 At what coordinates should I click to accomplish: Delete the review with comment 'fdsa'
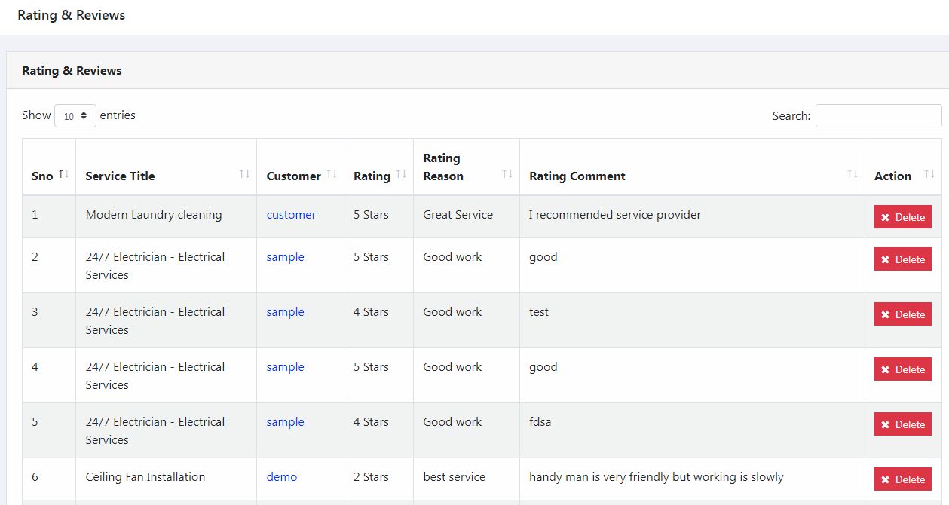[902, 424]
